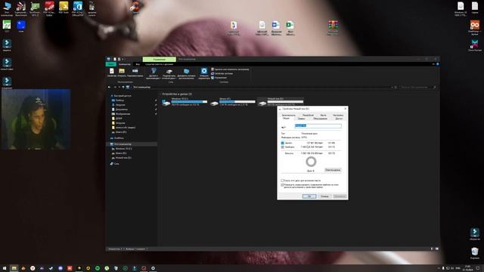Click the Очистка диска button
This screenshot has height=272, width=484.
[x=333, y=170]
